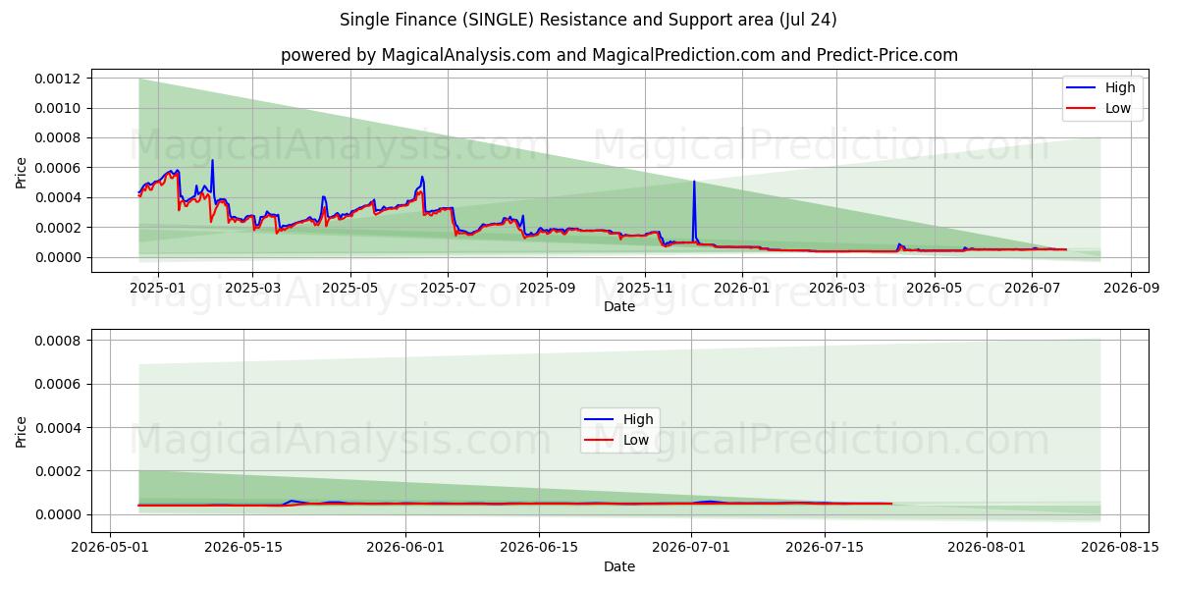Click the '2026-07' x-axis label

coord(1033,289)
